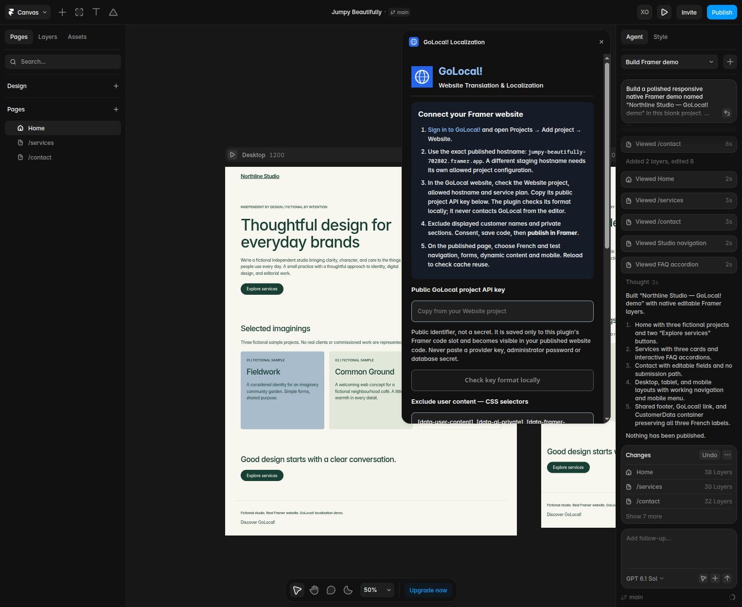Screen dimensions: 742x607
Task: Select the triangle vector shape tool
Action: click(x=113, y=12)
